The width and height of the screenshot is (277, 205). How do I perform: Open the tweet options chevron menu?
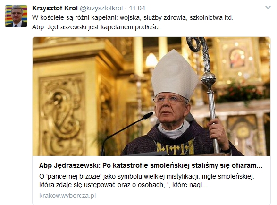(268, 8)
